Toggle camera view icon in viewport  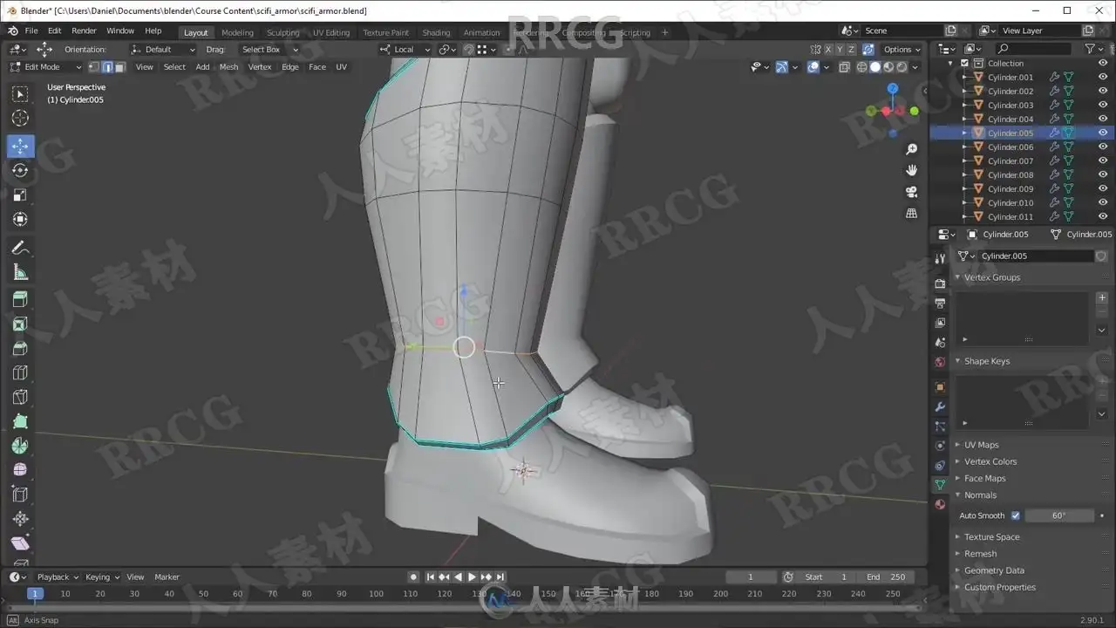(x=912, y=191)
